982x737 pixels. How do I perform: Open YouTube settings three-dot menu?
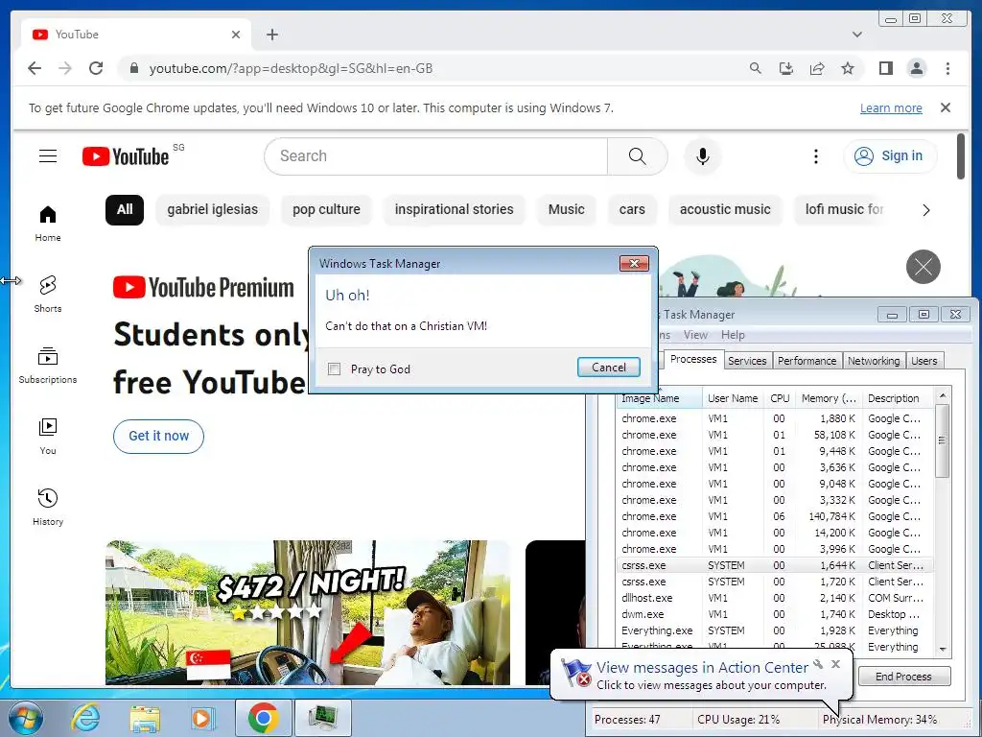815,156
